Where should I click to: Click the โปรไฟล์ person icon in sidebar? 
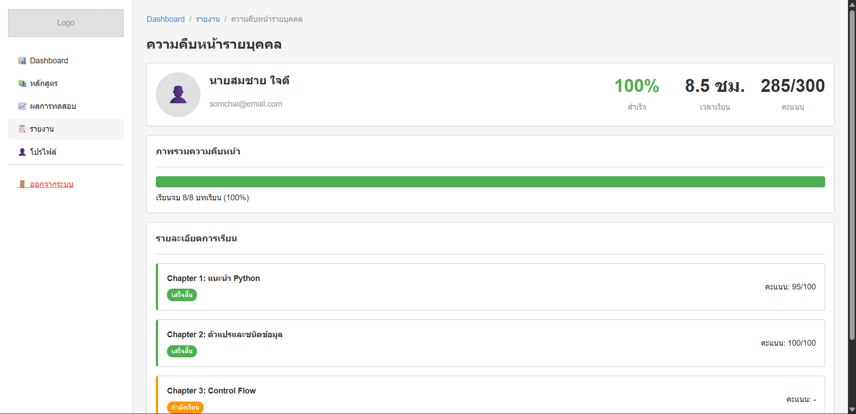coord(22,152)
